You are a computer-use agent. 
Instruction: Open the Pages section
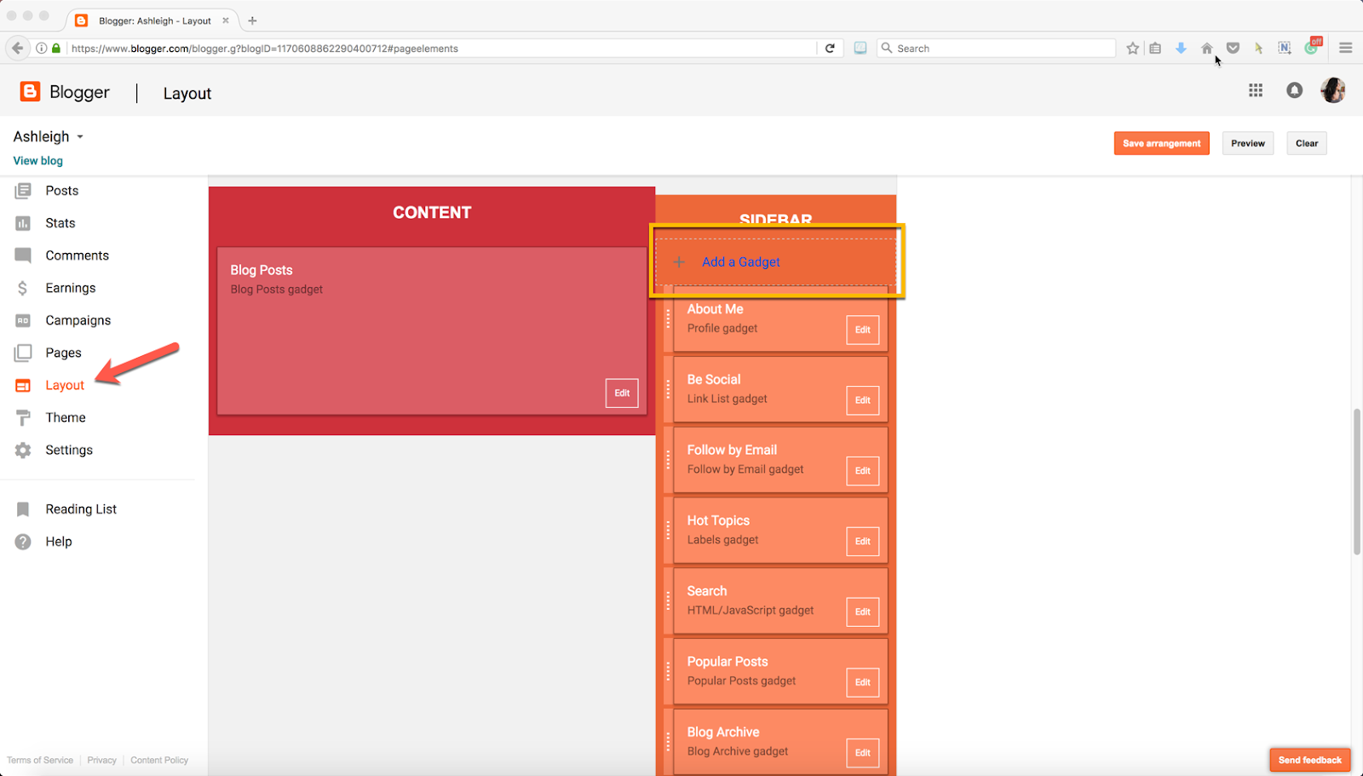point(63,352)
